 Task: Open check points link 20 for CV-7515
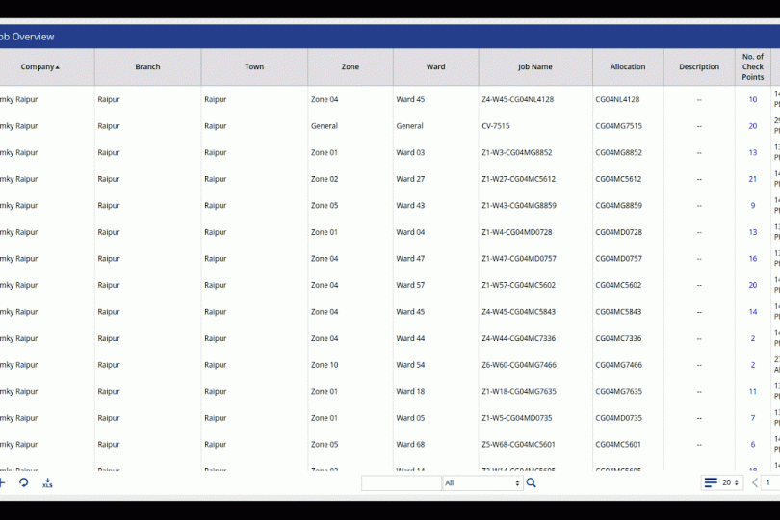753,126
